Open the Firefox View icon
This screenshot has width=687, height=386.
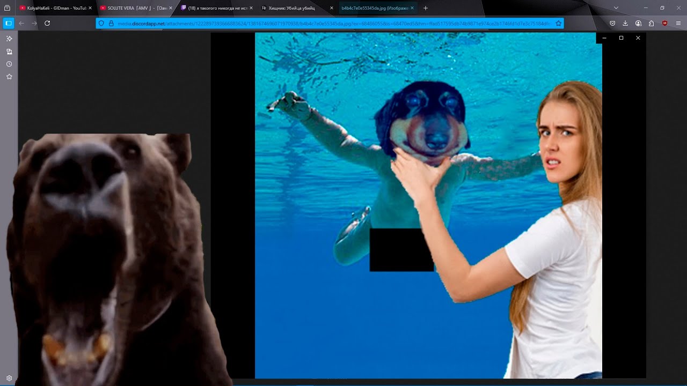pyautogui.click(x=8, y=8)
